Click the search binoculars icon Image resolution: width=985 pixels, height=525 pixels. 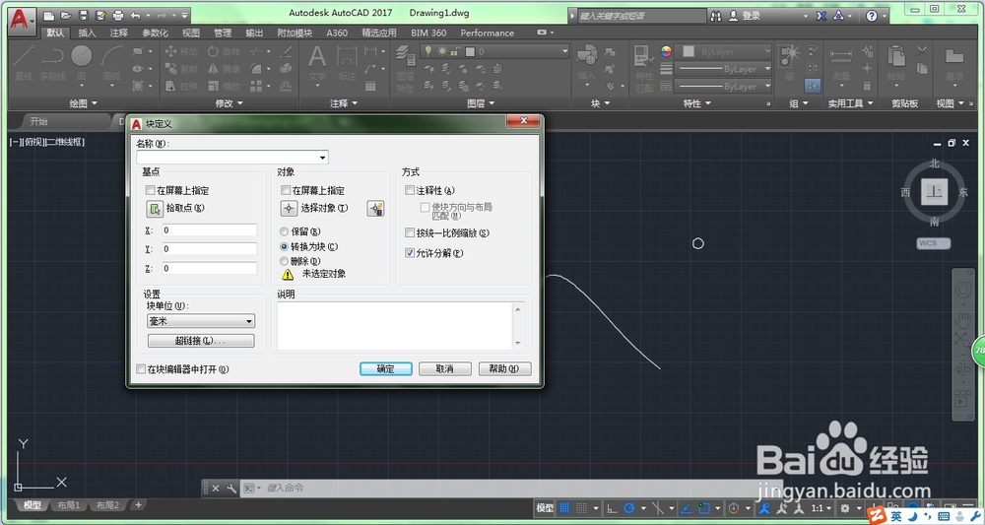click(715, 16)
